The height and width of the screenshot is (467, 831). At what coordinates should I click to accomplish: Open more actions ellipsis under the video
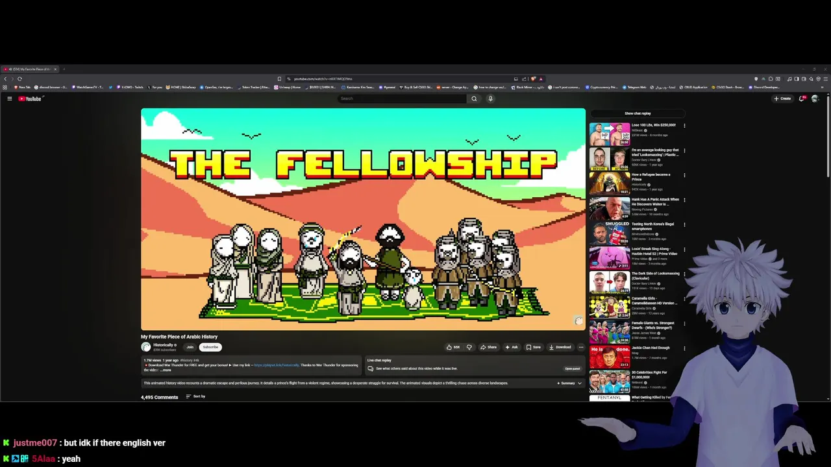(581, 347)
